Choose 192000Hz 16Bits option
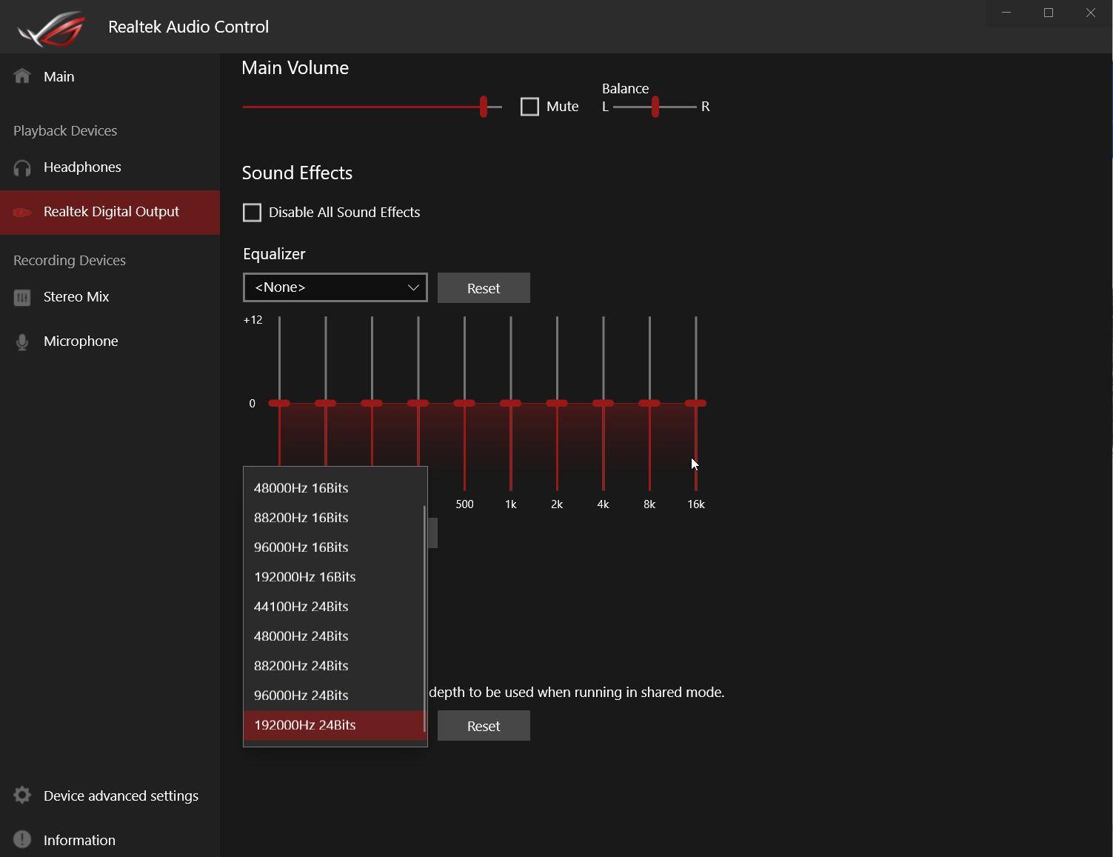The image size is (1113, 857). [305, 577]
